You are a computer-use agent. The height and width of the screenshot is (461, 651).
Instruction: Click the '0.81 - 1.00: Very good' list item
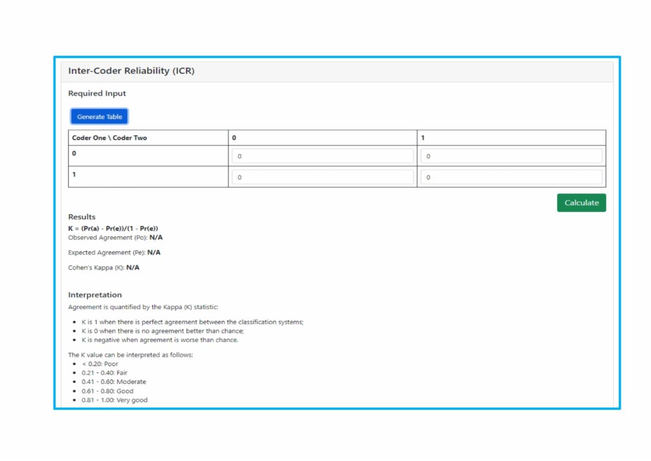114,400
